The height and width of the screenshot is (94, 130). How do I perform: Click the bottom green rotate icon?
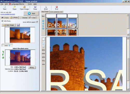pyautogui.click(x=3, y=58)
